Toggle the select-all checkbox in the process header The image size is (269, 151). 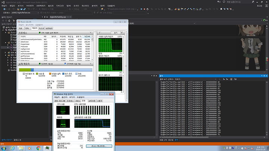(20, 36)
